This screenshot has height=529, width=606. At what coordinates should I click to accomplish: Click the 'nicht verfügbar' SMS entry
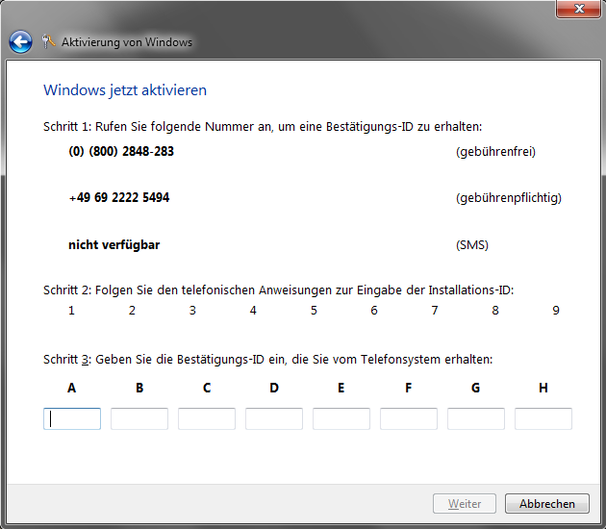point(114,244)
